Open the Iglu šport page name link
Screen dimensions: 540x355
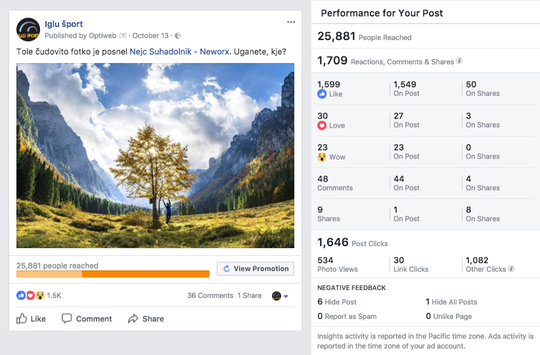click(x=64, y=24)
